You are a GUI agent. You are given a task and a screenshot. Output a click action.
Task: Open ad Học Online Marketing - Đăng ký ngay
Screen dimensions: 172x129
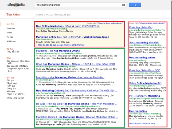(x=68, y=26)
